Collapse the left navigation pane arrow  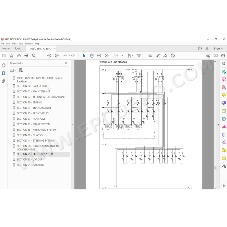click(73, 125)
